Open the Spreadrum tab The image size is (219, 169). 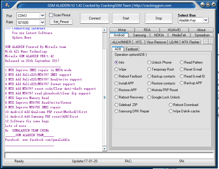(202, 35)
